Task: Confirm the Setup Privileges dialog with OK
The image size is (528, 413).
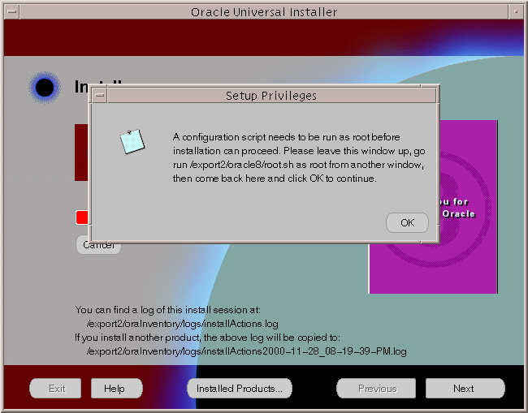Action: (407, 222)
